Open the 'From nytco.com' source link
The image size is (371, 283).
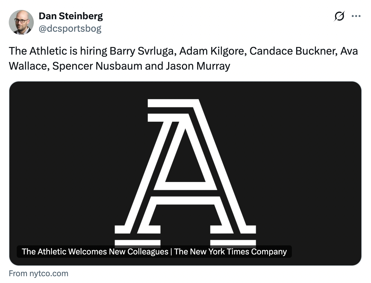[x=39, y=273]
